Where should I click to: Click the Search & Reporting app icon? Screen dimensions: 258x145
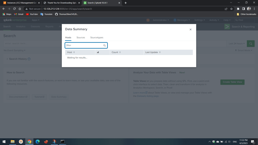(x=227, y=27)
